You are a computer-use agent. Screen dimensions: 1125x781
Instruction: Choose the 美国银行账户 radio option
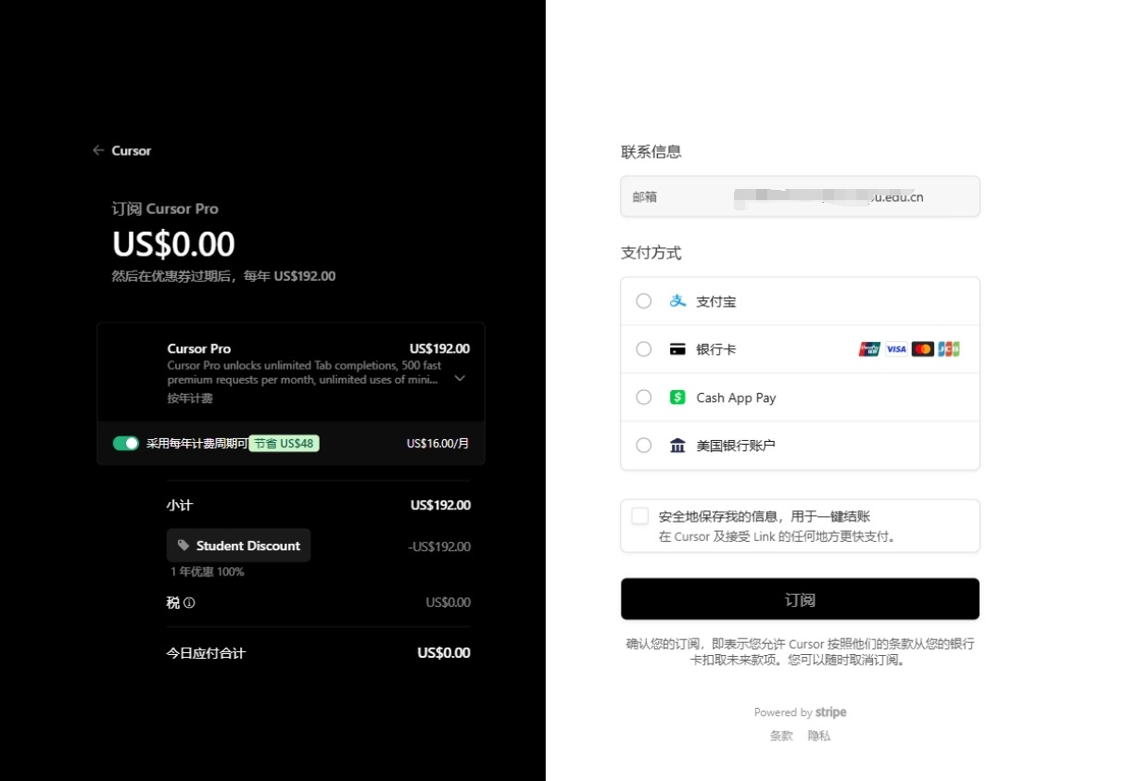[x=644, y=446]
